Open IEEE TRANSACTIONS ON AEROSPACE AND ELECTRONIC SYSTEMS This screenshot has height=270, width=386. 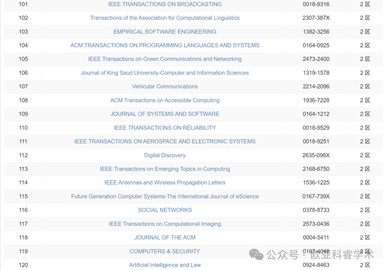pos(165,141)
